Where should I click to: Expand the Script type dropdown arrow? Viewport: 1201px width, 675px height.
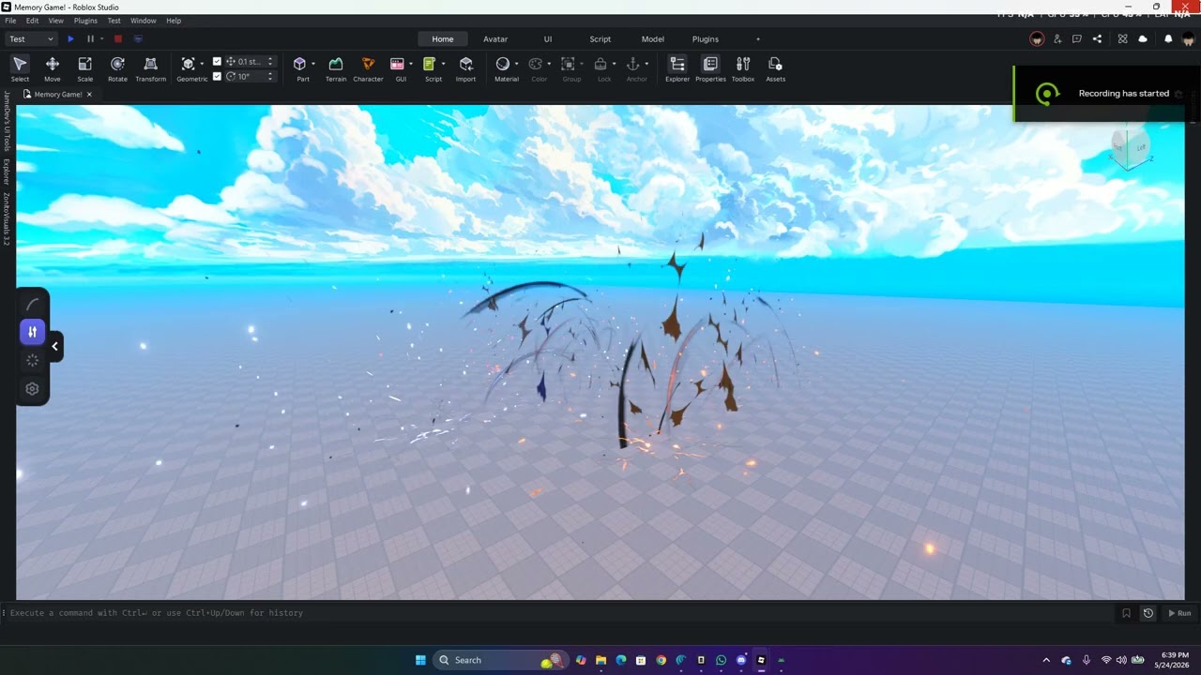click(x=443, y=64)
